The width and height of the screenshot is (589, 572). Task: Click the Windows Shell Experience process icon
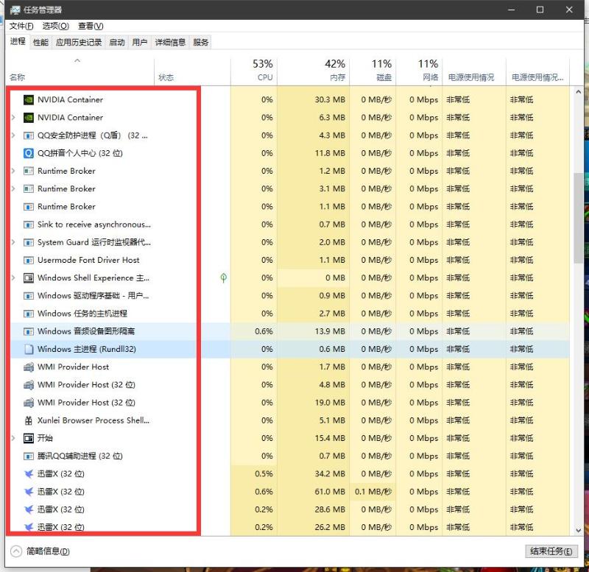[29, 278]
